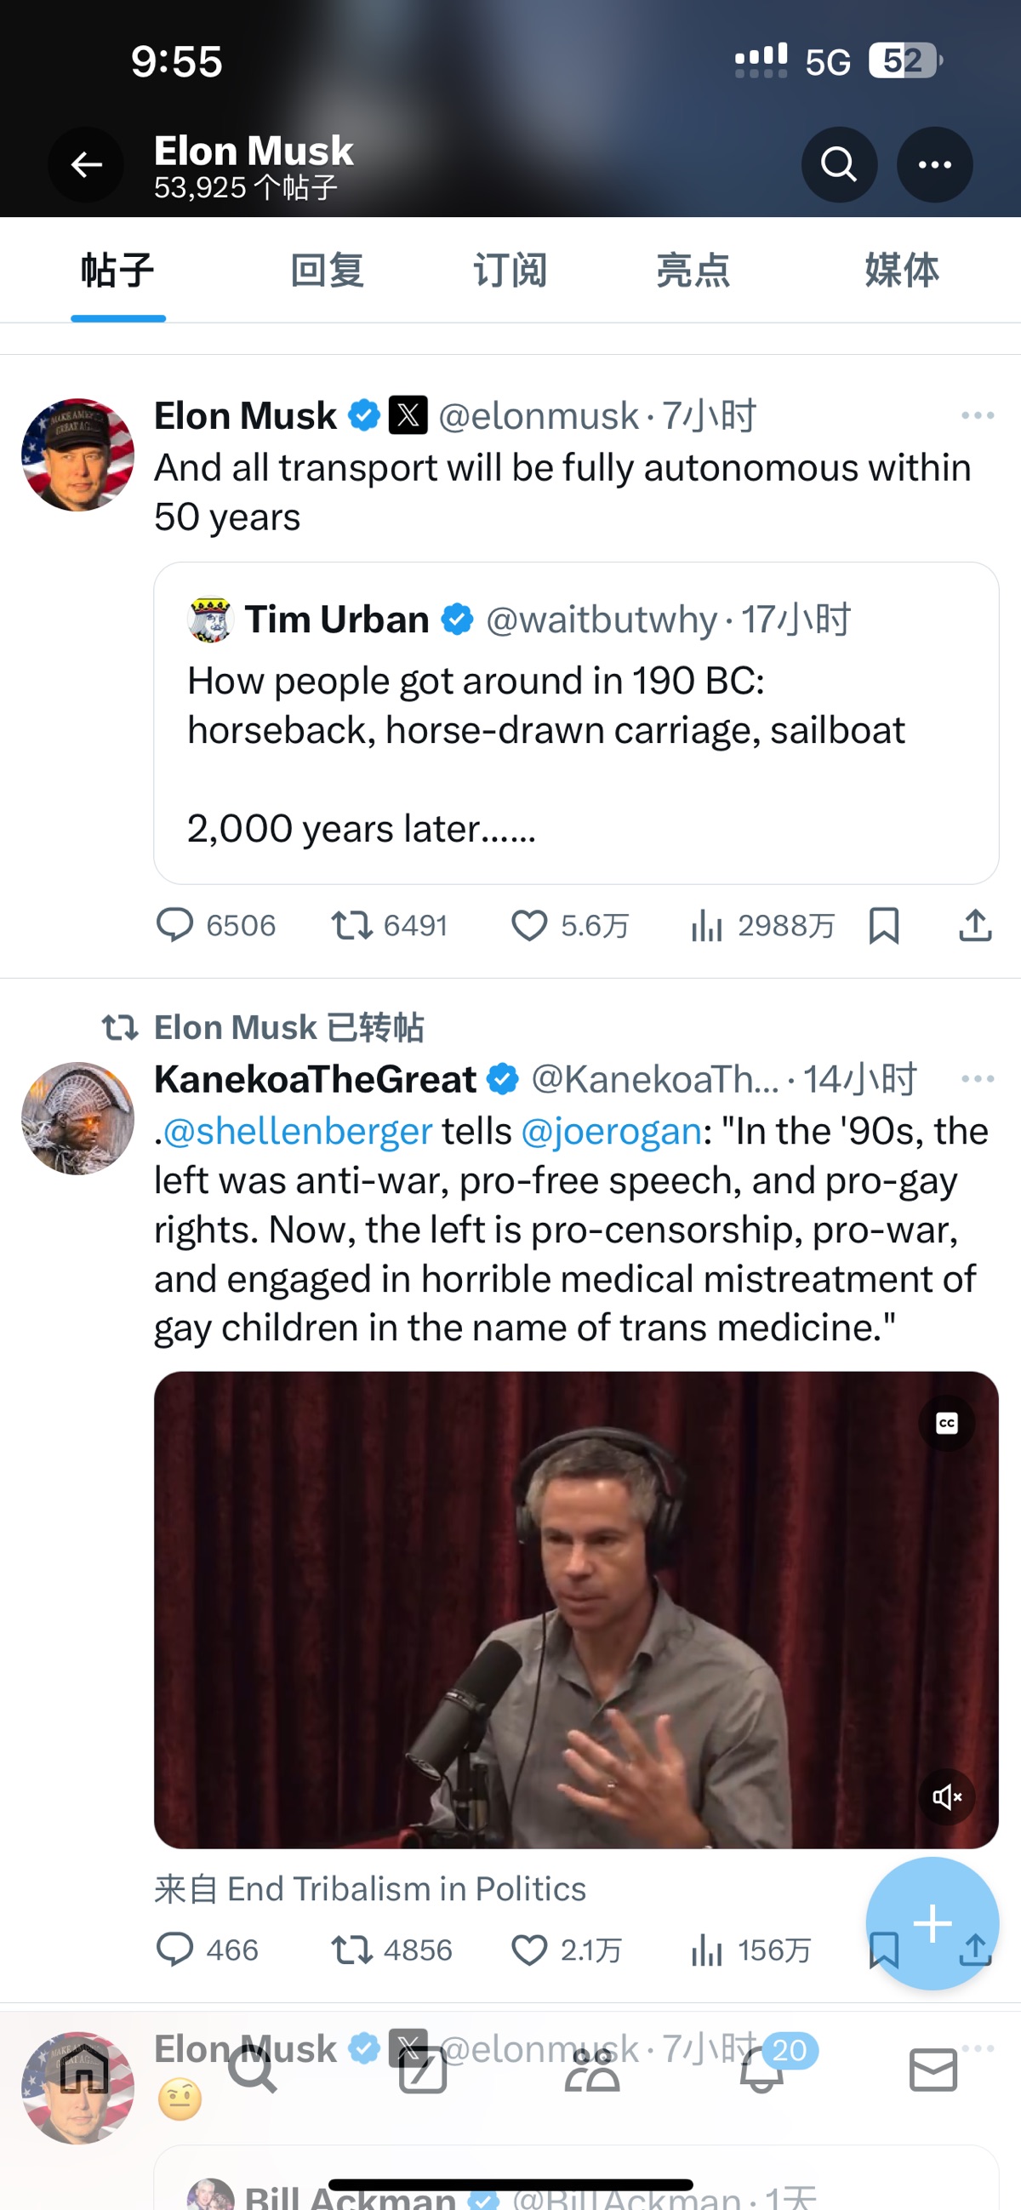Screen dimensions: 1021x2210
Task: Switch to the 媒体 tab
Action: click(x=901, y=271)
